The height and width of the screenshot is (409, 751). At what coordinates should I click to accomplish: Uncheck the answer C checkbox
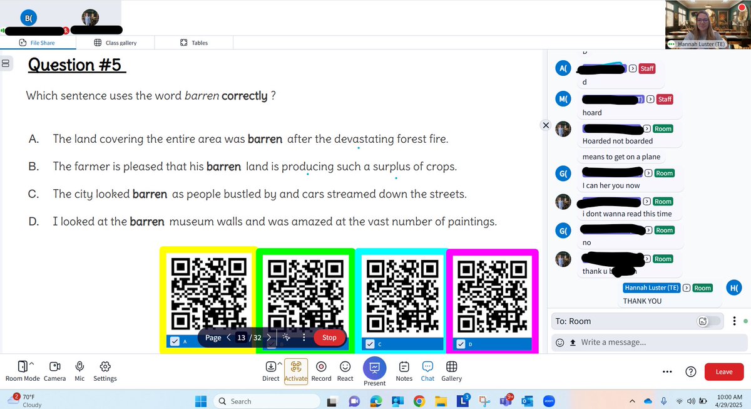[370, 344]
